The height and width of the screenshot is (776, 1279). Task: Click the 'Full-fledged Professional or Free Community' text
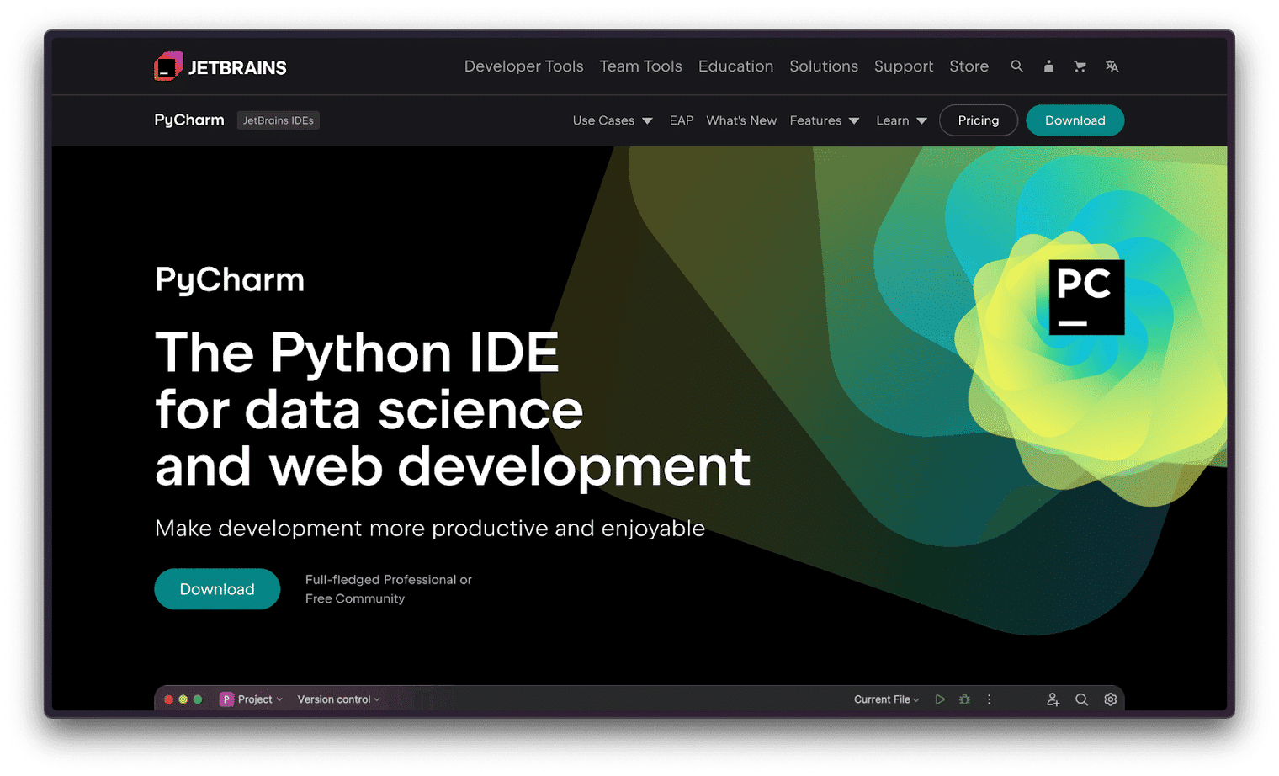point(388,589)
